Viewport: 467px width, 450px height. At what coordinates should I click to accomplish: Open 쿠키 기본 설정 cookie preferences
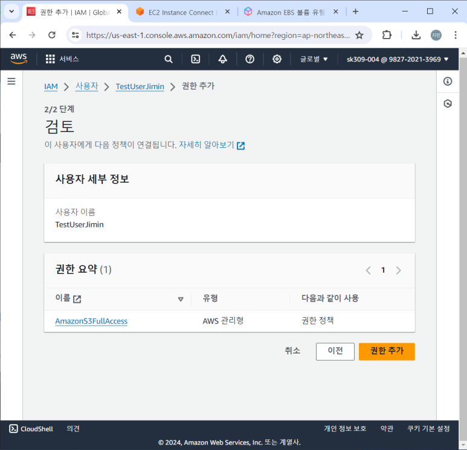pos(428,428)
